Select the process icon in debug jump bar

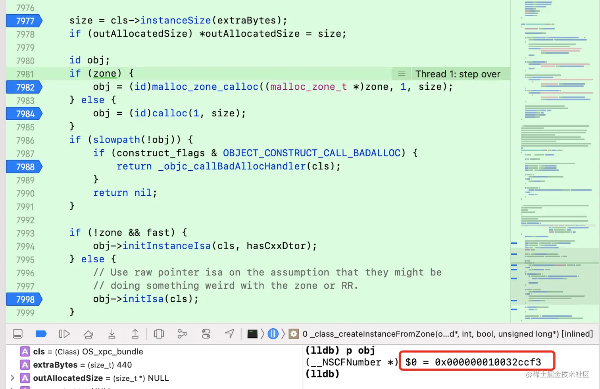[252, 334]
